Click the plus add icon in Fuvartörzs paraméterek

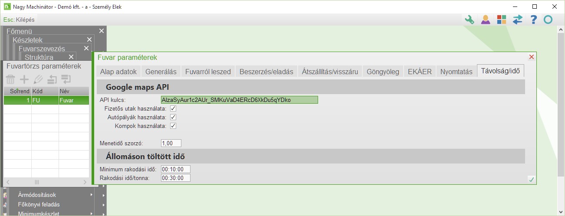(25, 79)
